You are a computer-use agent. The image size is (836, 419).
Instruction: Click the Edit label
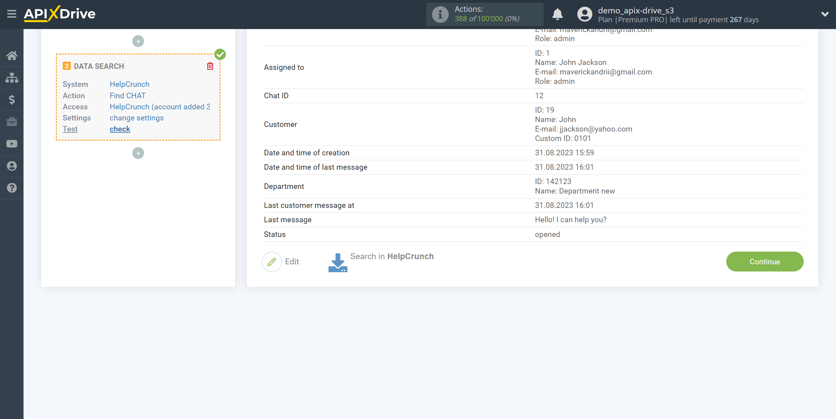(292, 262)
